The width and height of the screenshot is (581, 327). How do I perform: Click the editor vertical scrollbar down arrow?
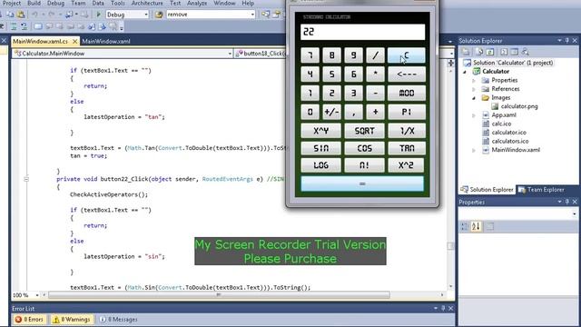(450, 286)
